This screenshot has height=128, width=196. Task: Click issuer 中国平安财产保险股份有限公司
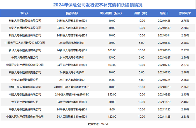[25, 65]
